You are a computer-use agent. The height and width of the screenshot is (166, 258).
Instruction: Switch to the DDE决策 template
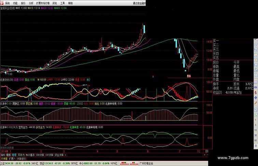(40, 155)
